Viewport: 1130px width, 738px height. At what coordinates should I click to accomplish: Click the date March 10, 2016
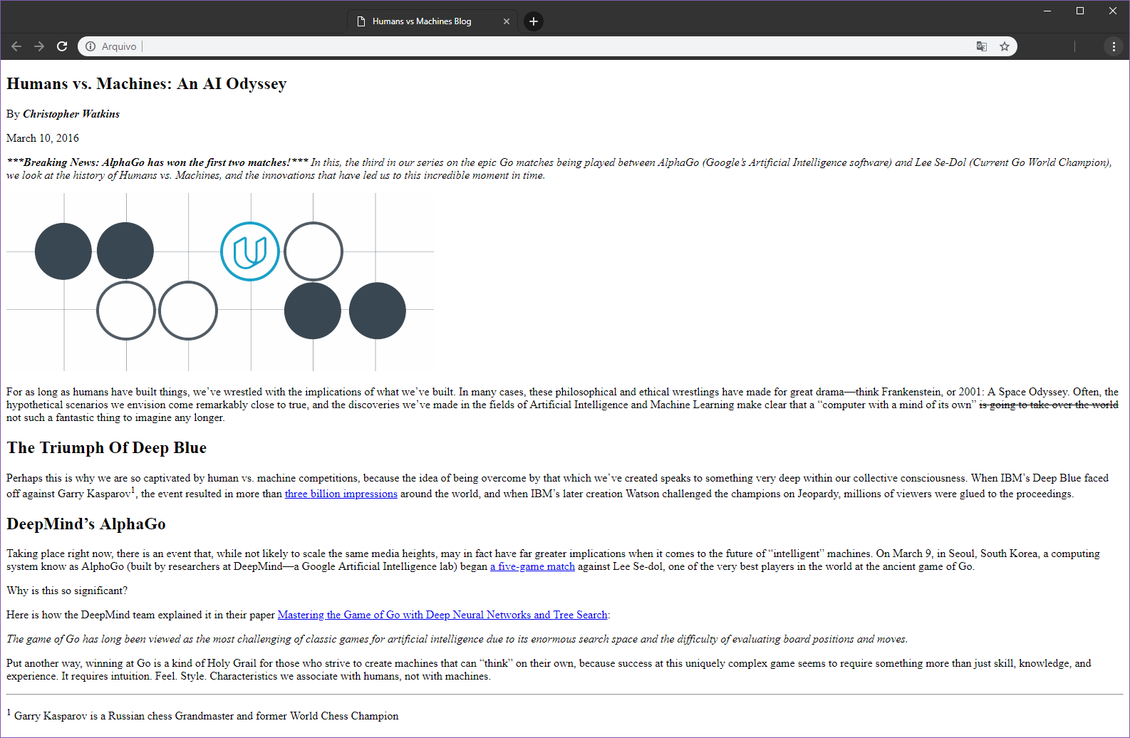[x=43, y=138]
